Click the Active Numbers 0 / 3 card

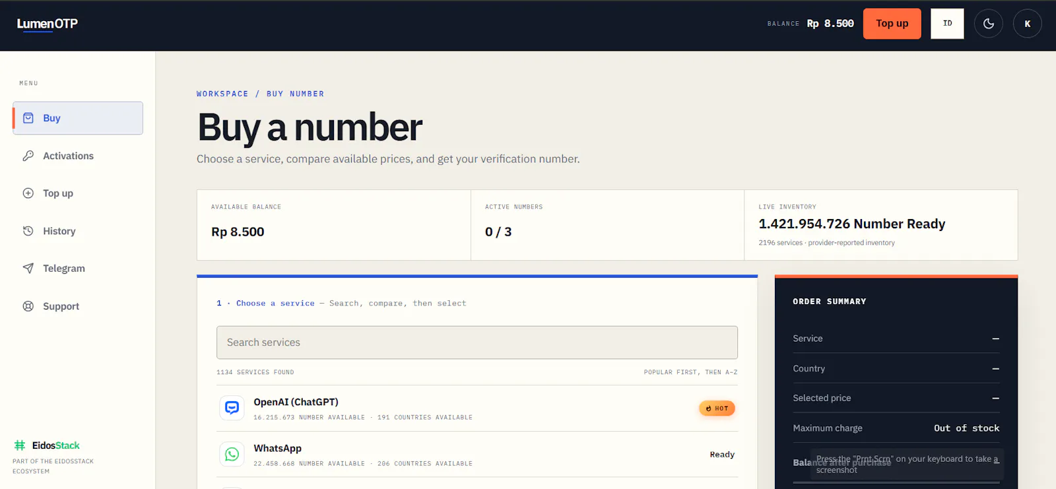608,225
